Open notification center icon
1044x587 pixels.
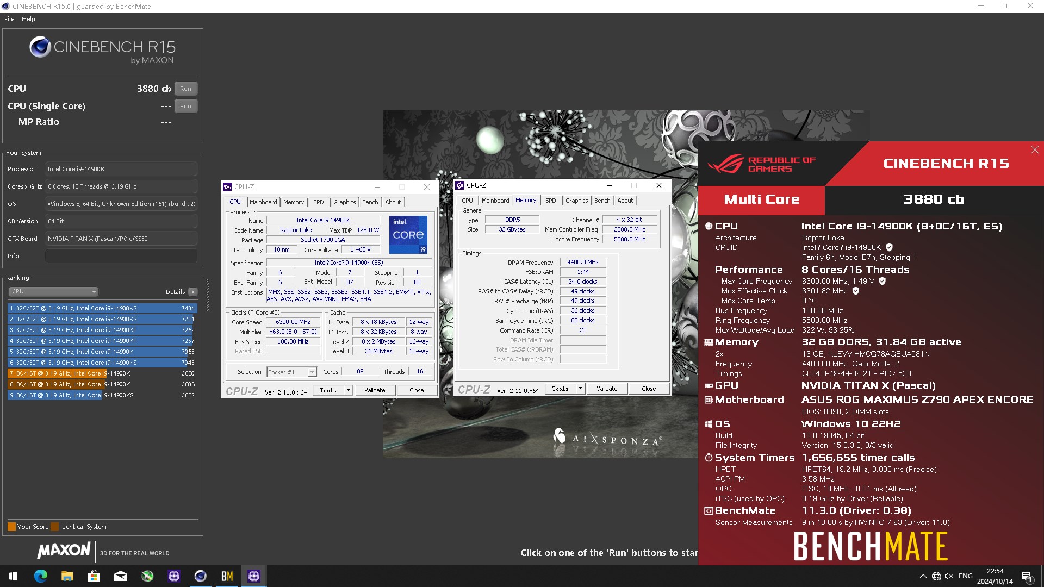coord(1027,576)
